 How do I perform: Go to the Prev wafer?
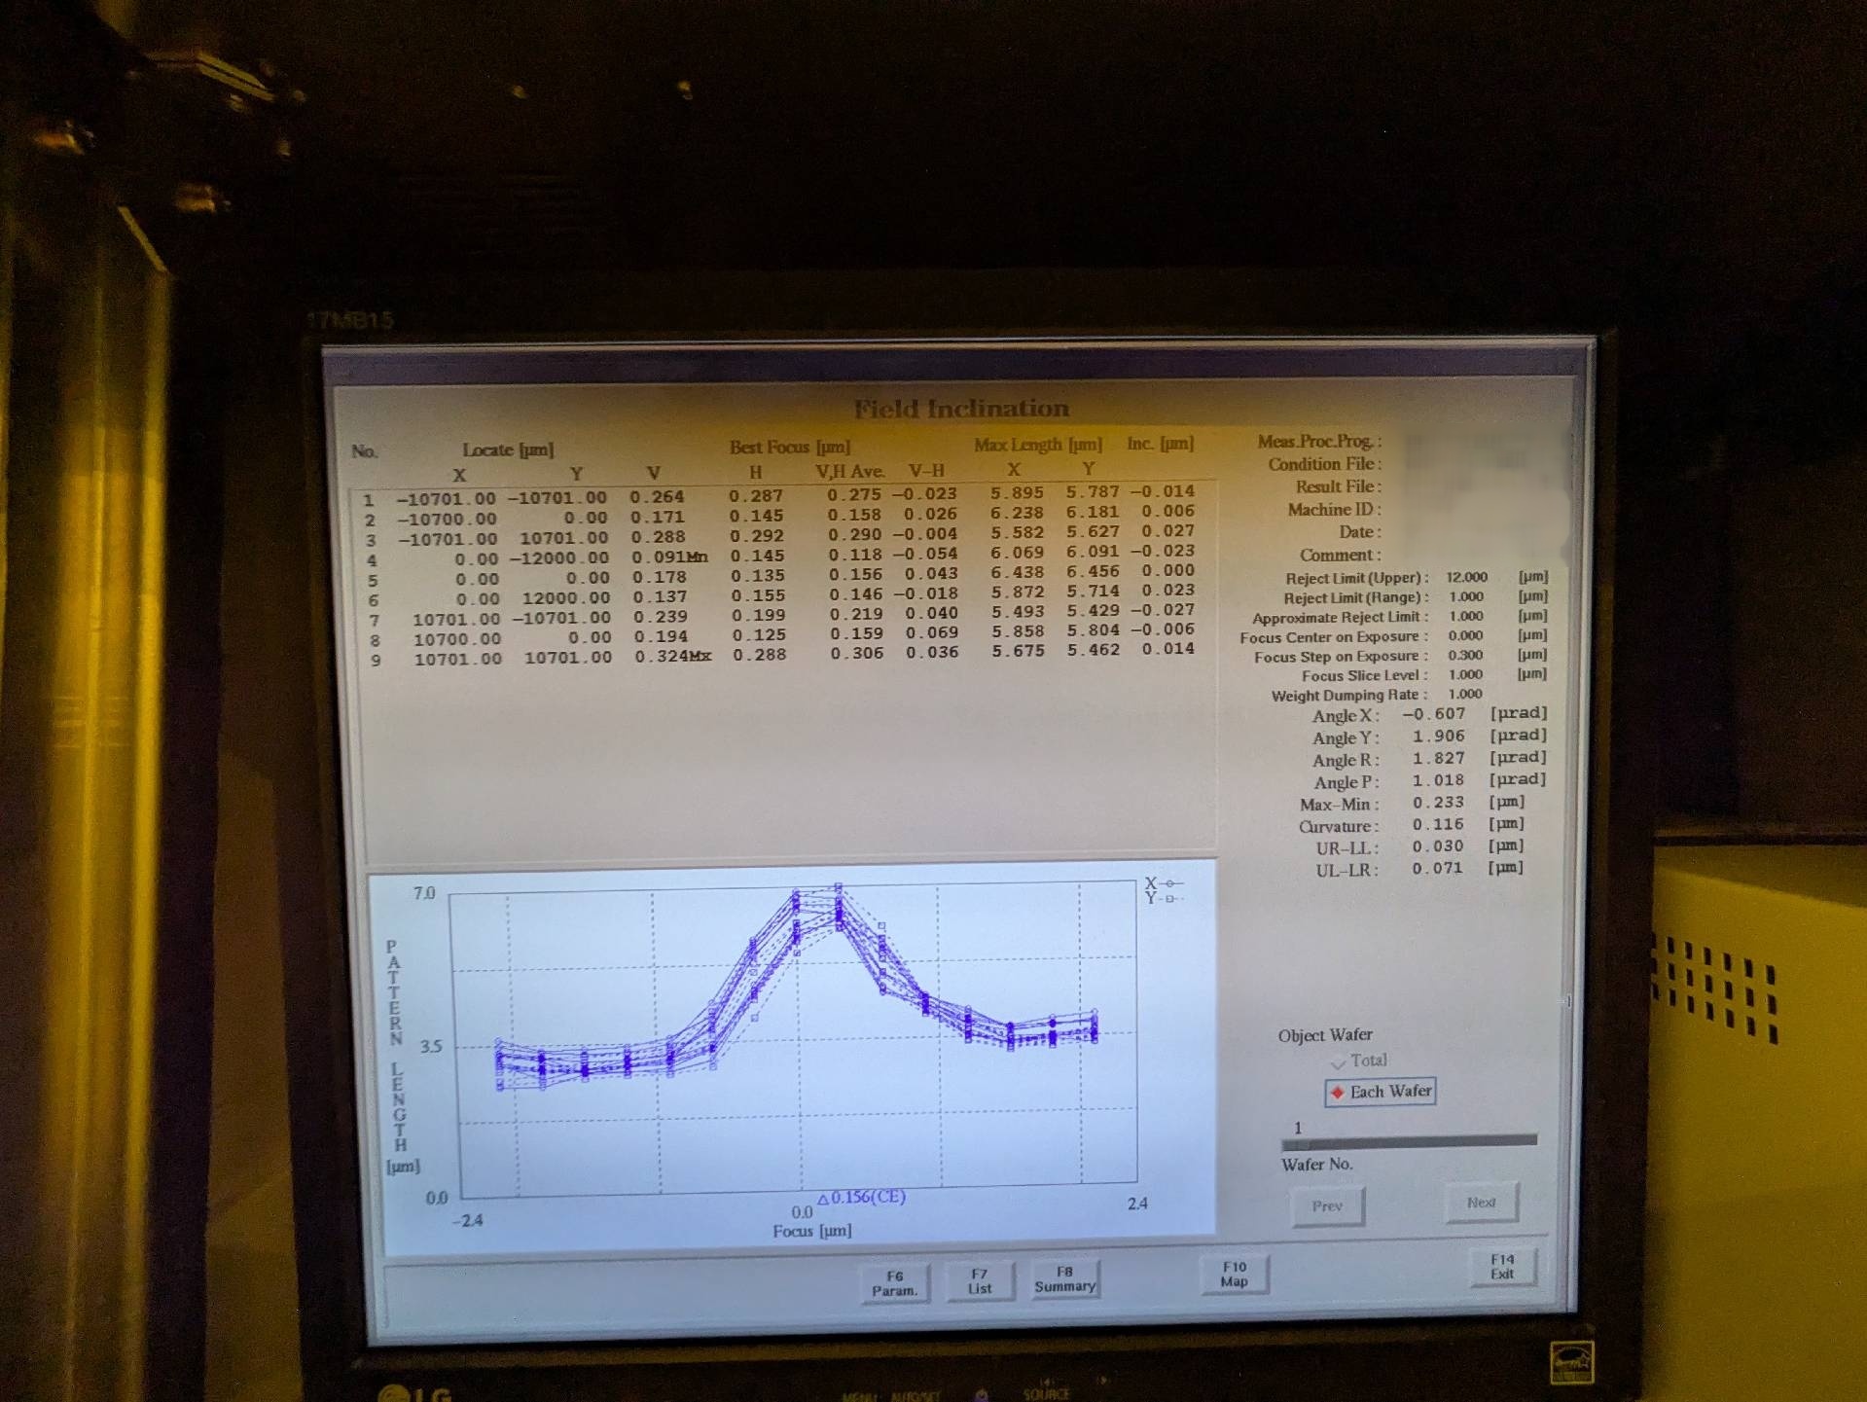pyautogui.click(x=1328, y=1205)
